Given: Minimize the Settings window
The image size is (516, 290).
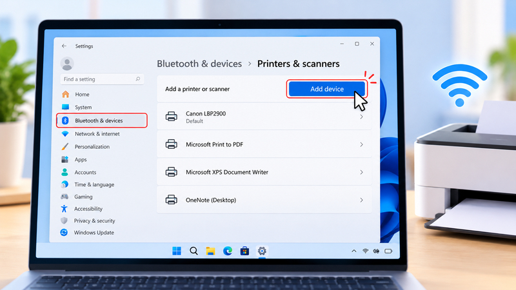Looking at the screenshot, I should [x=342, y=44].
